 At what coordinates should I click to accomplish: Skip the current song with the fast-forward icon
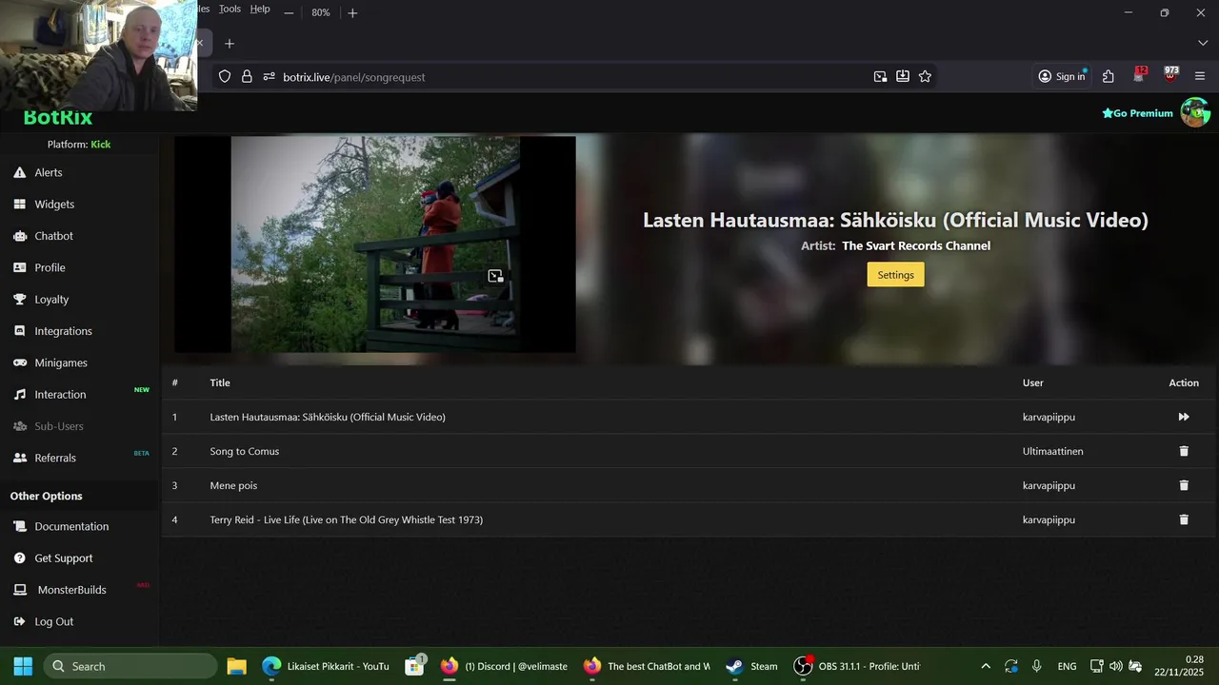click(x=1184, y=417)
